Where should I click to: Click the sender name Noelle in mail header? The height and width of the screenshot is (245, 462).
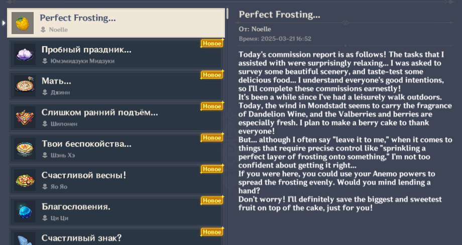coord(261,29)
